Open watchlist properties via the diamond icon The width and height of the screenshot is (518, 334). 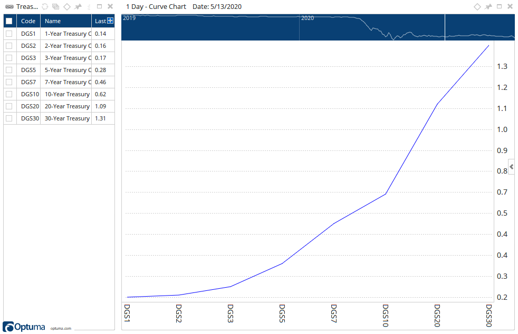click(67, 6)
